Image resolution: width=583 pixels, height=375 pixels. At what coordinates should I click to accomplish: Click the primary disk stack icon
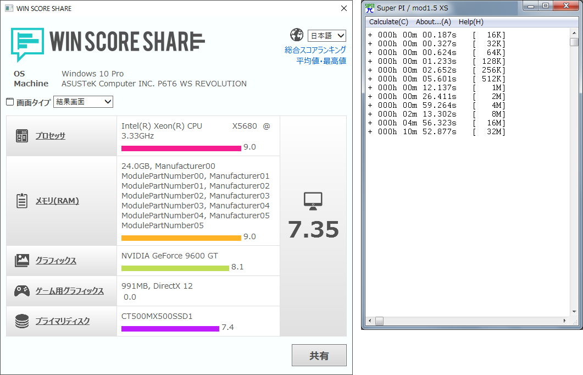coord(22,321)
